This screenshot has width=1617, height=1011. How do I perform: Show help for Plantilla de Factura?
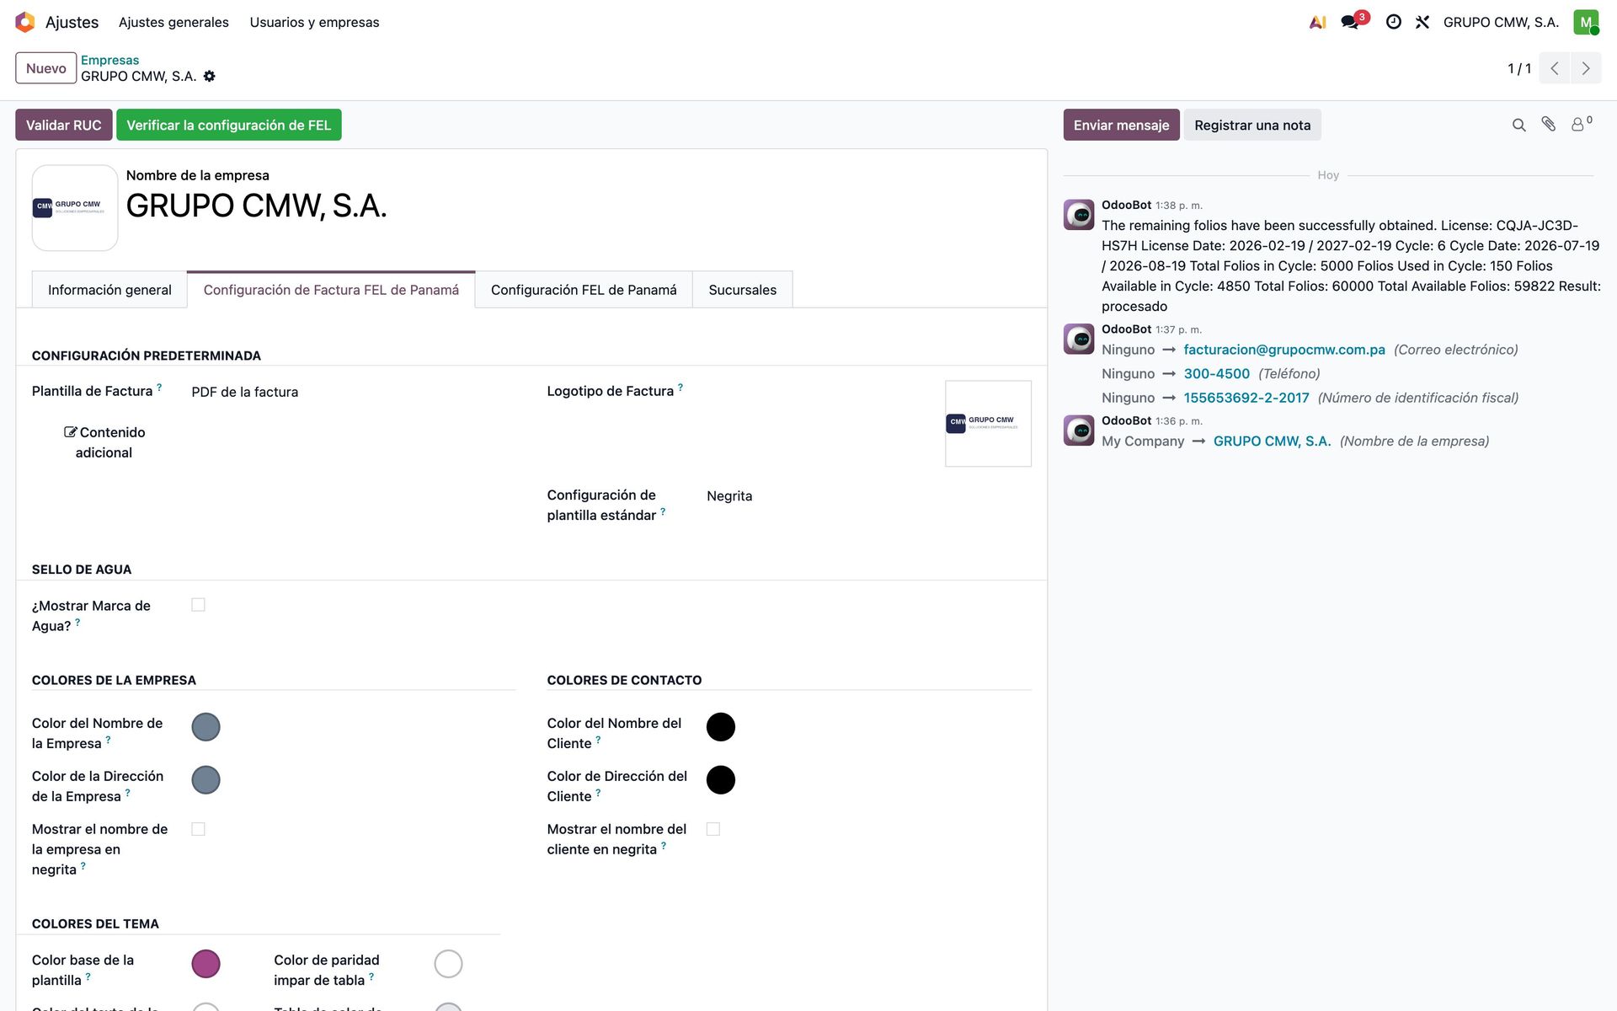pos(159,387)
